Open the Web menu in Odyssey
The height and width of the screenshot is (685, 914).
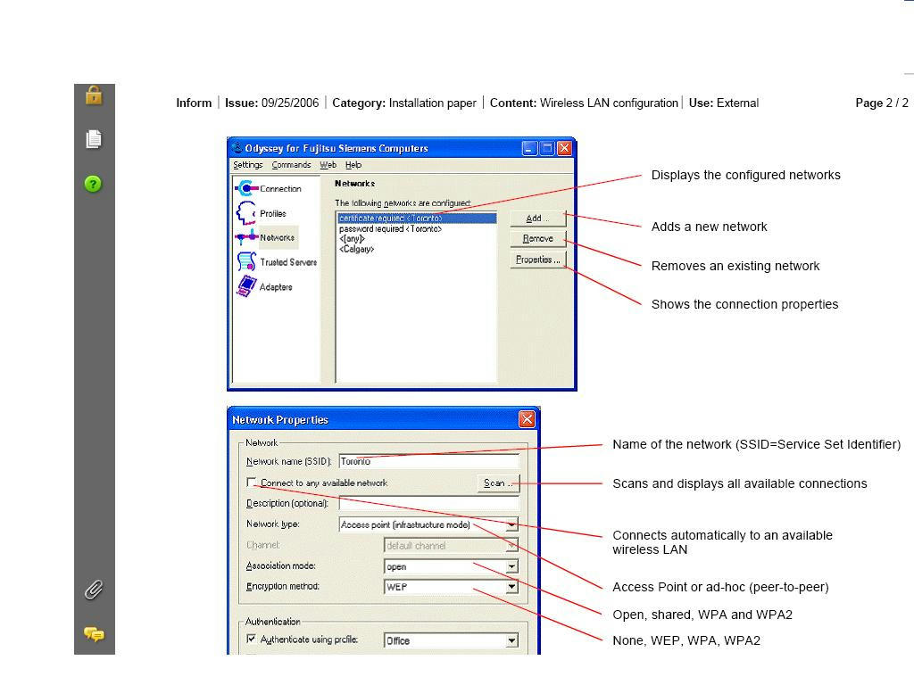click(328, 165)
